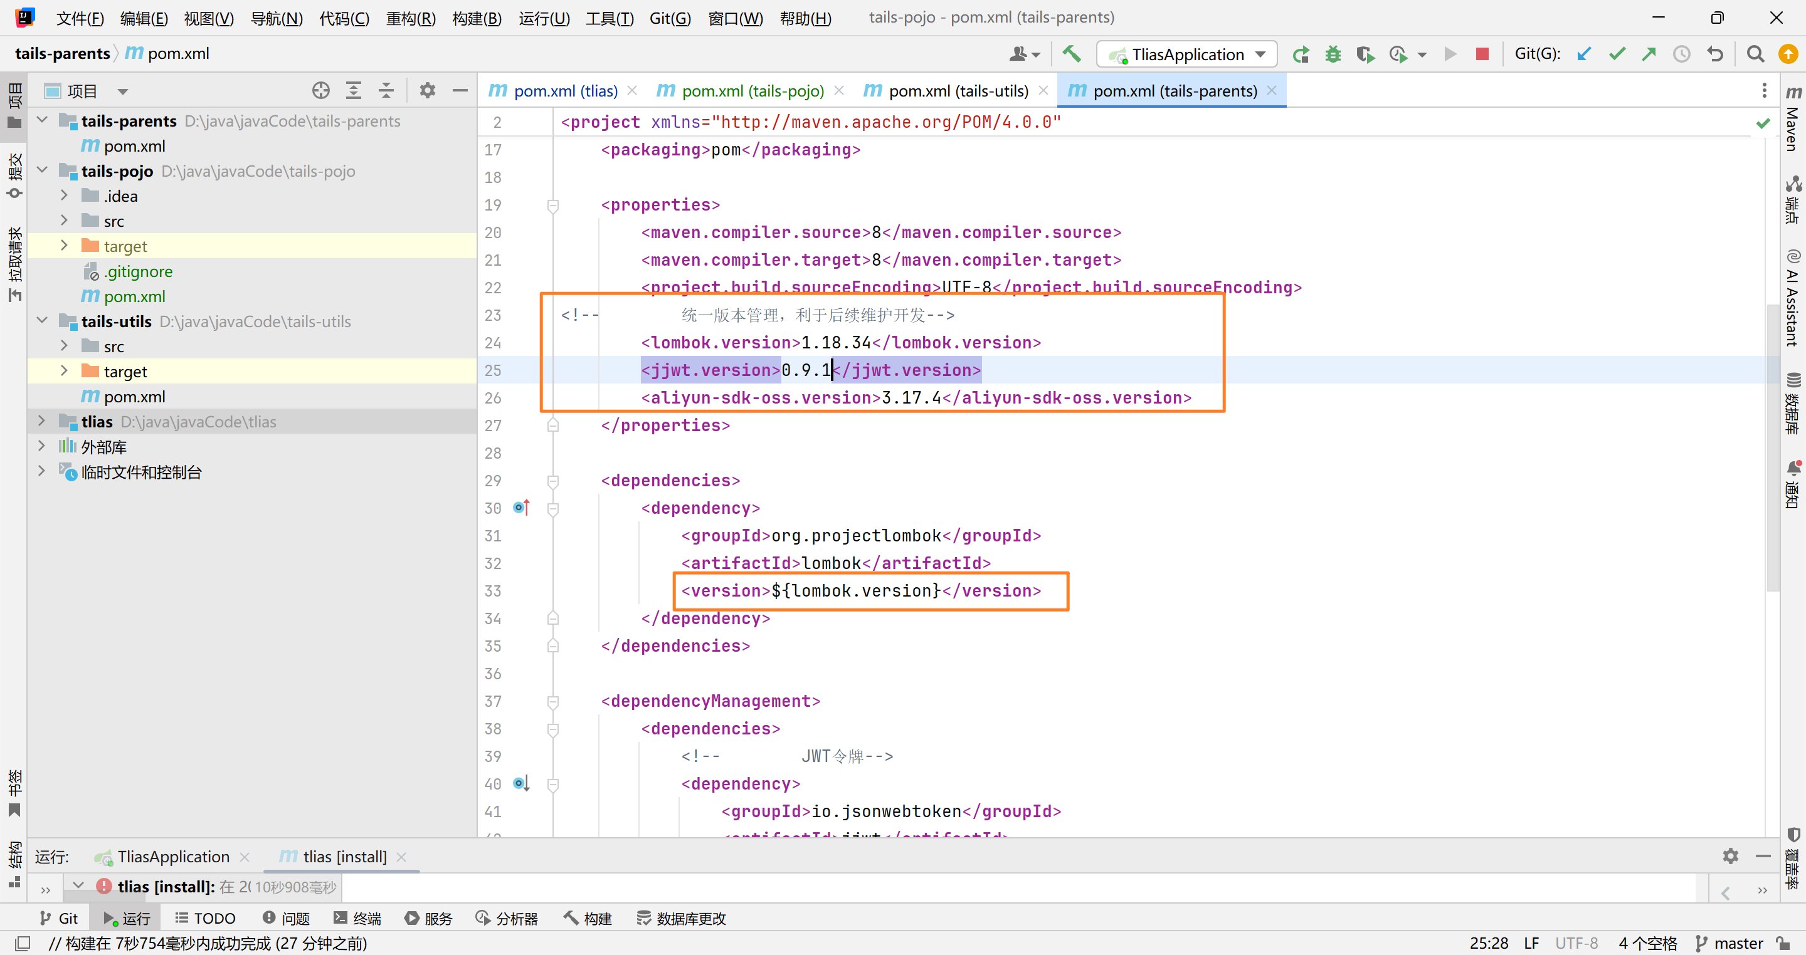Expand target folder under tails-pojo

[64, 246]
